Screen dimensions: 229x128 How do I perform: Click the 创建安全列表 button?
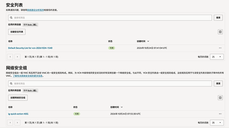click(17, 32)
